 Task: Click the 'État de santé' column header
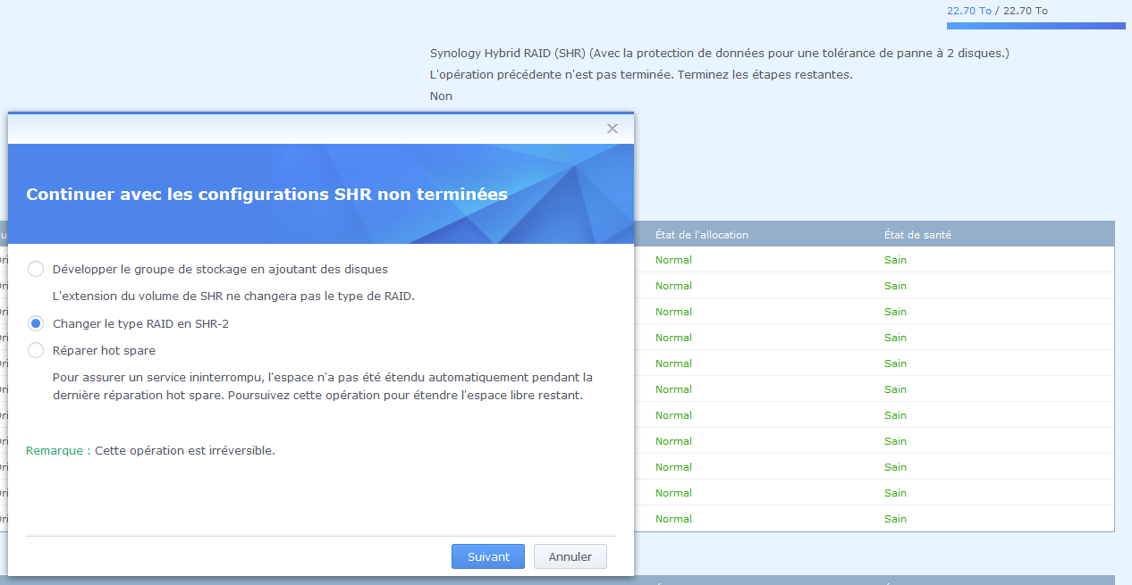(x=917, y=235)
